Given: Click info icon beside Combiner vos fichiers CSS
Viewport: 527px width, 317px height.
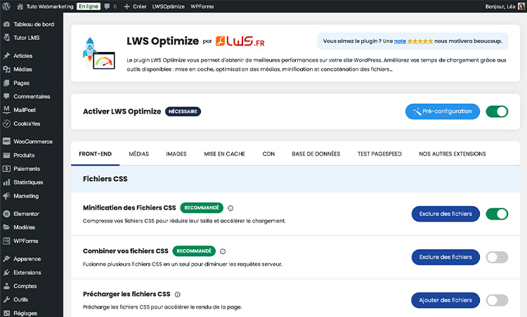Looking at the screenshot, I should (x=223, y=251).
